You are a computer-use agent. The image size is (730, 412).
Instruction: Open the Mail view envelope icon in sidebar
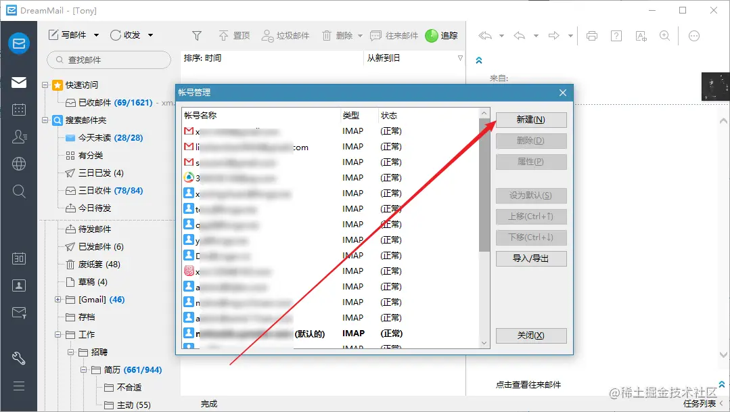[x=19, y=83]
